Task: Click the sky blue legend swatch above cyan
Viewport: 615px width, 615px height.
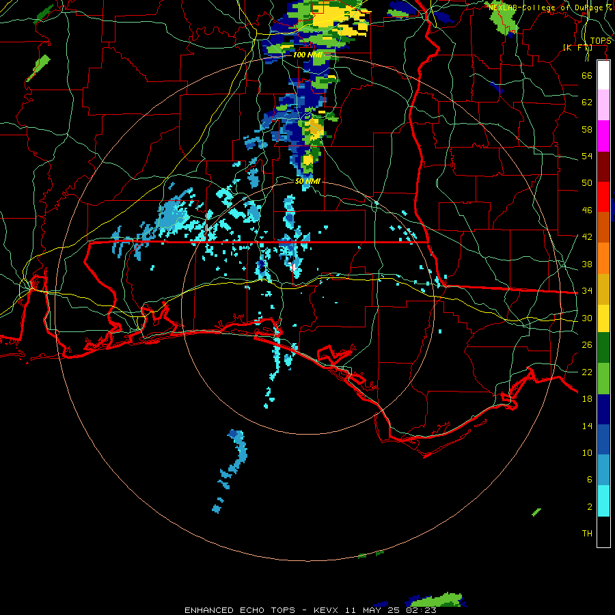Action: click(603, 470)
